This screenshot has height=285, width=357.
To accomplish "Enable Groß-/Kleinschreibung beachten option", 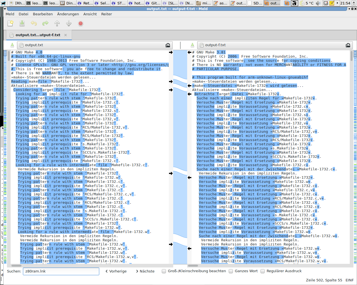I will tap(164, 271).
